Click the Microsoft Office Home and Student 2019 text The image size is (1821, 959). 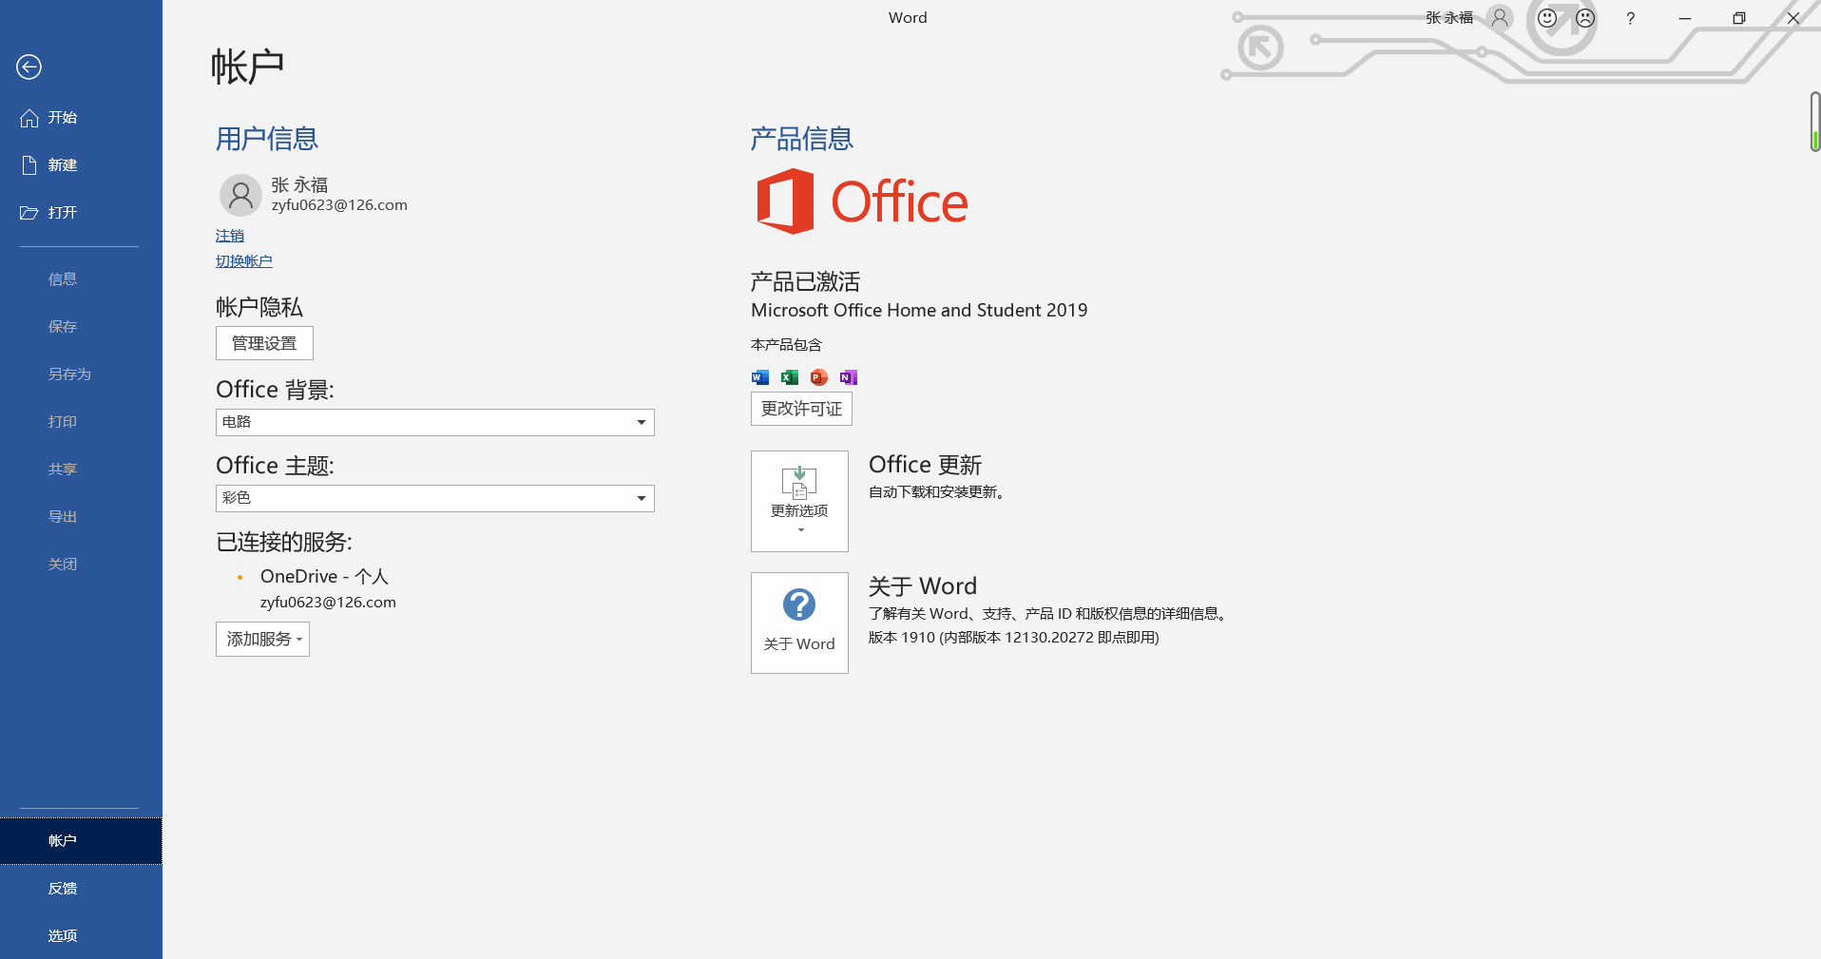point(919,311)
